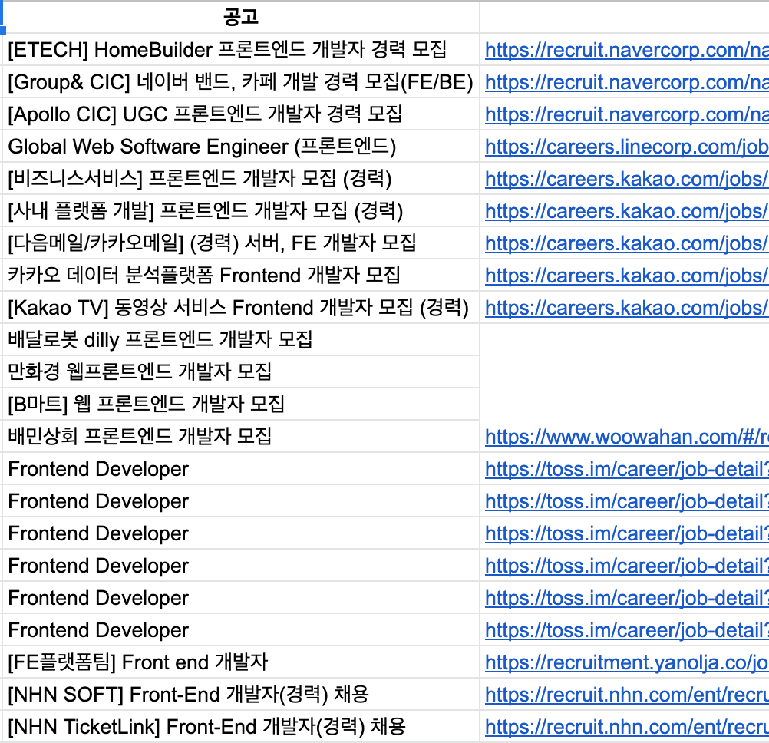Select the 배민상회 프론트엔드 posting cell
This screenshot has height=743, width=769.
[x=241, y=437]
